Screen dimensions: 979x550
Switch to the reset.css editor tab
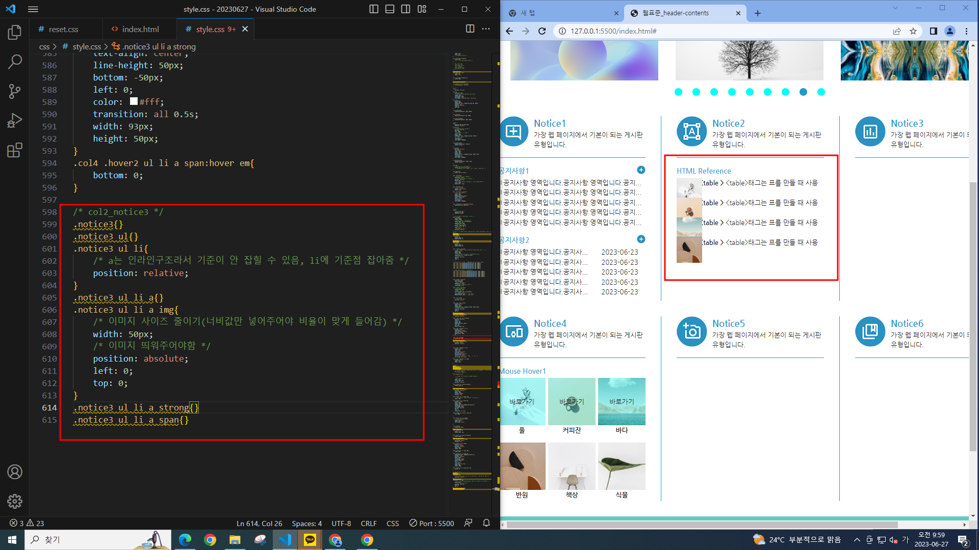point(63,29)
